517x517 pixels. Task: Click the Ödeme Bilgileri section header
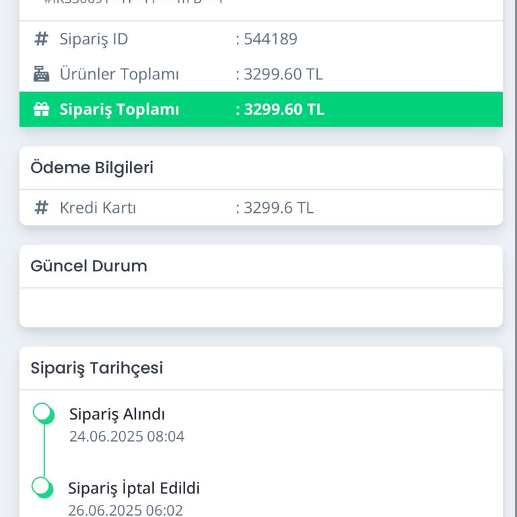click(92, 168)
